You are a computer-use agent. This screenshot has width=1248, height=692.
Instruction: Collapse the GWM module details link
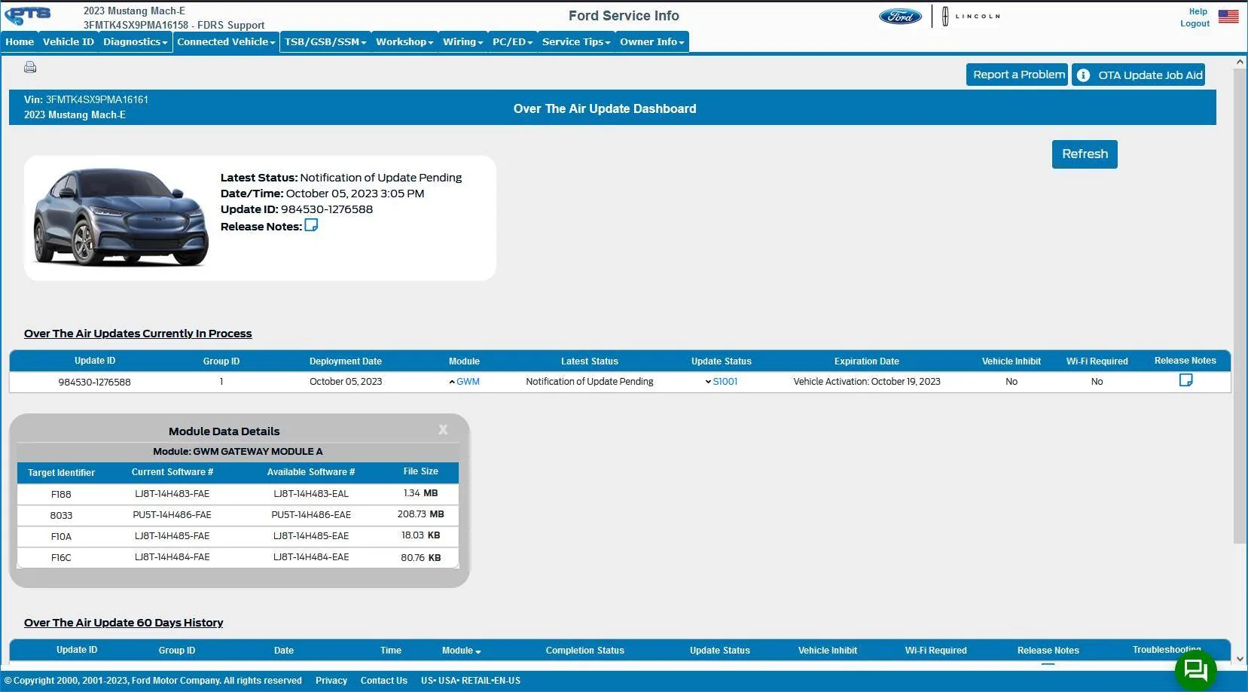click(x=464, y=382)
